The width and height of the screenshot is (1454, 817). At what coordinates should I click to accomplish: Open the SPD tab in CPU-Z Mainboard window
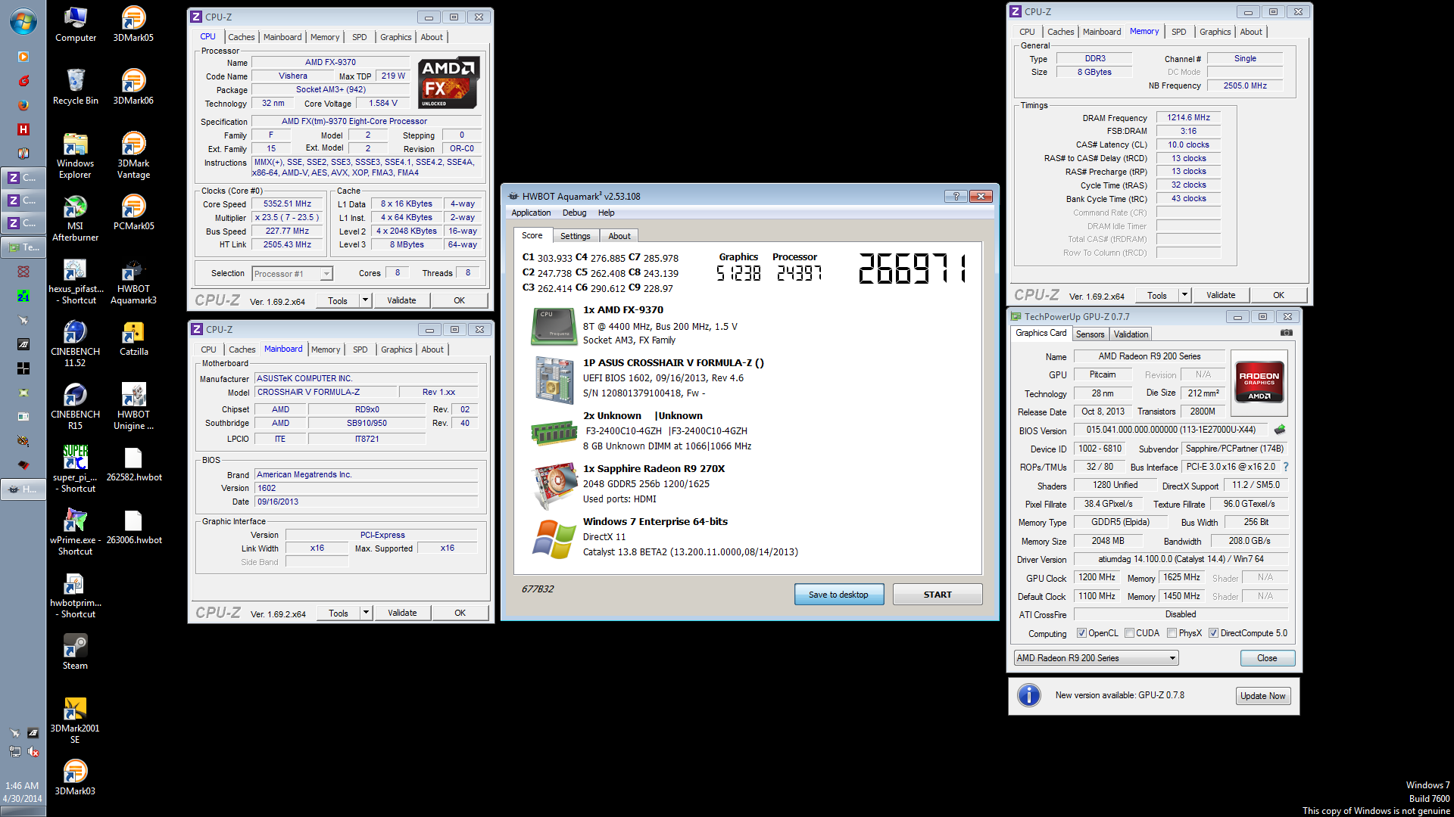[360, 349]
